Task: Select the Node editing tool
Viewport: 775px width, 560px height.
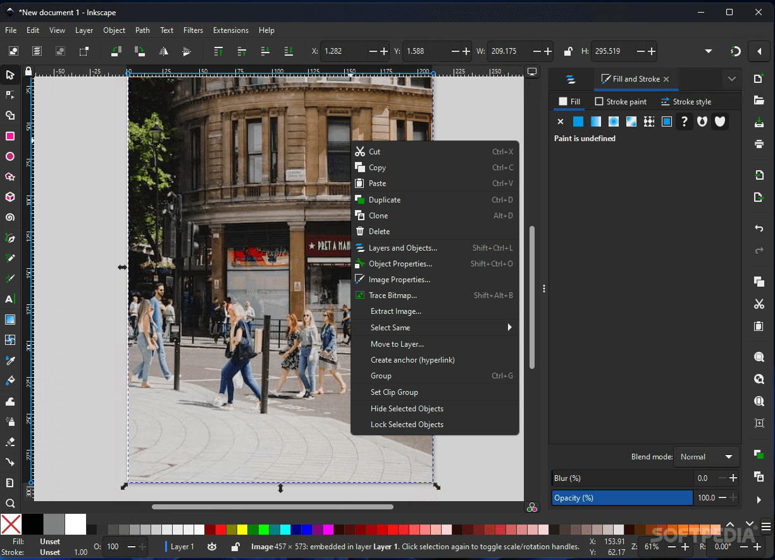Action: pyautogui.click(x=10, y=95)
